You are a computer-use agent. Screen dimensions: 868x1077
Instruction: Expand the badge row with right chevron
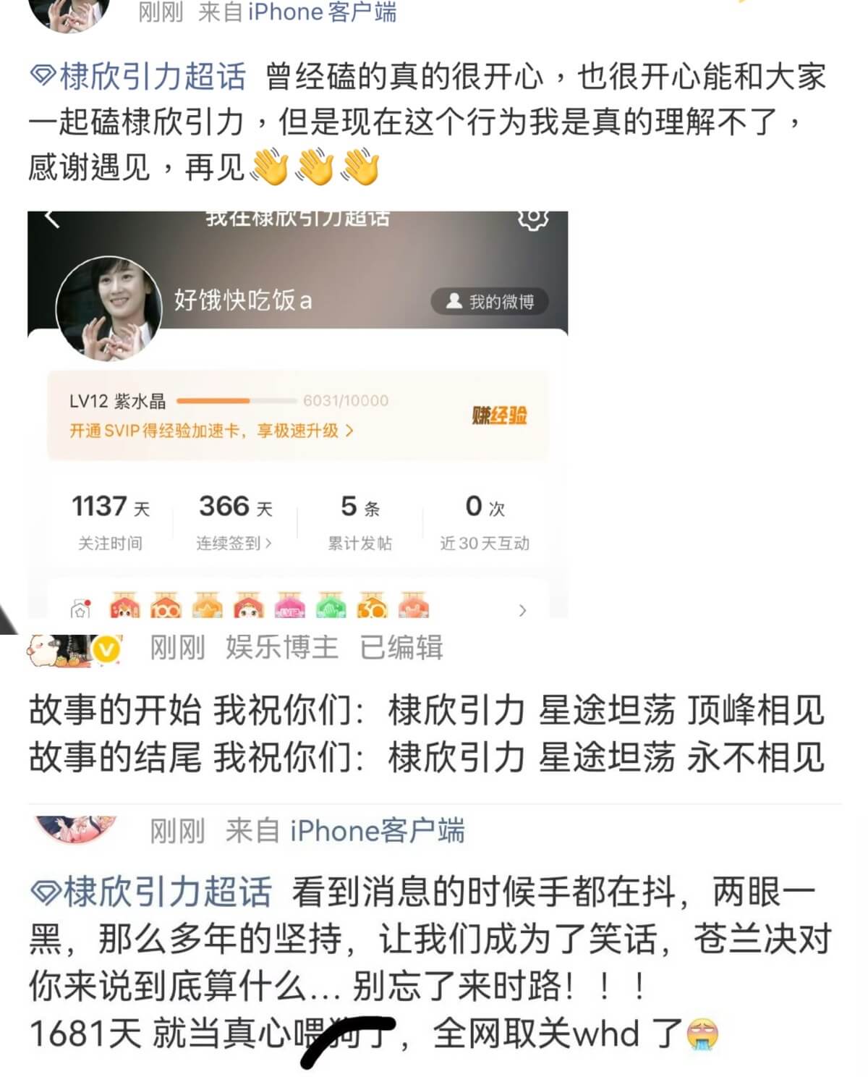[x=522, y=611]
